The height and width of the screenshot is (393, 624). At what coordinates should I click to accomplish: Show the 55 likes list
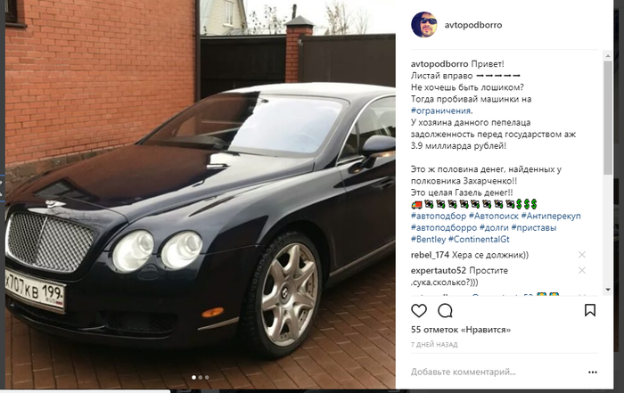pyautogui.click(x=461, y=330)
